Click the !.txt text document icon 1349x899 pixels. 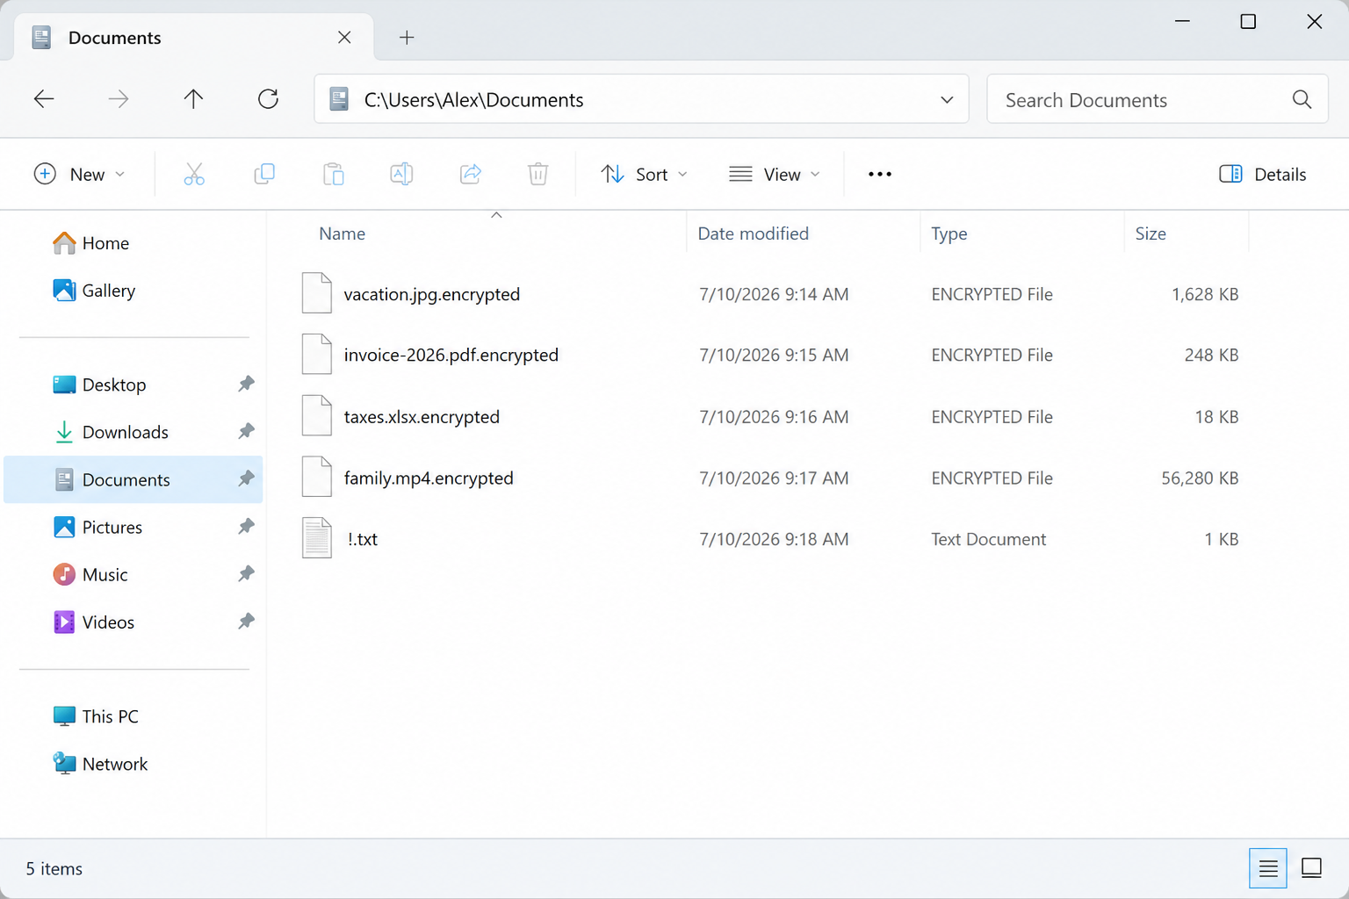(317, 538)
